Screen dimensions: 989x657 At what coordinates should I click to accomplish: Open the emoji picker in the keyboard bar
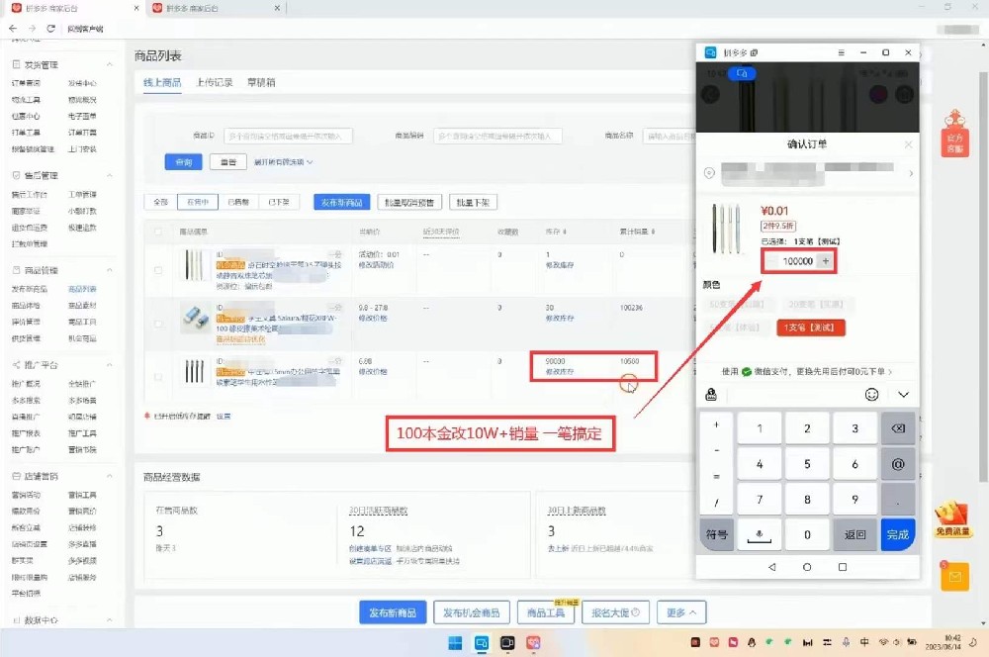tap(872, 394)
